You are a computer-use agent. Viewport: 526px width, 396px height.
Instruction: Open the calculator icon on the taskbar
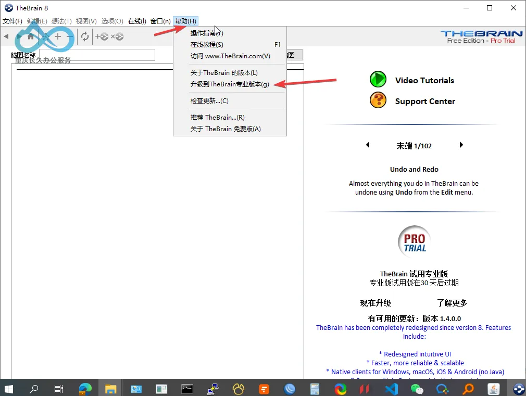[x=315, y=389]
